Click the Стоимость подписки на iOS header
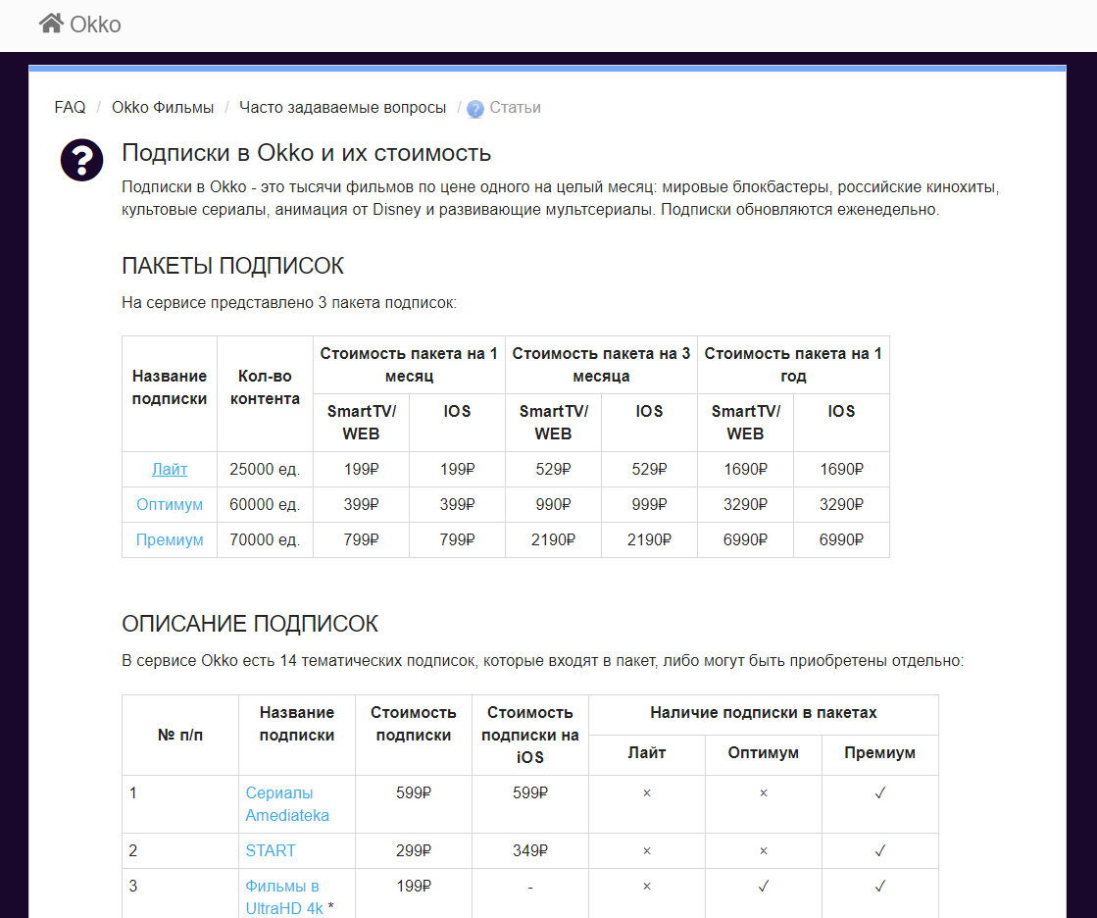The height and width of the screenshot is (918, 1097). 530,735
